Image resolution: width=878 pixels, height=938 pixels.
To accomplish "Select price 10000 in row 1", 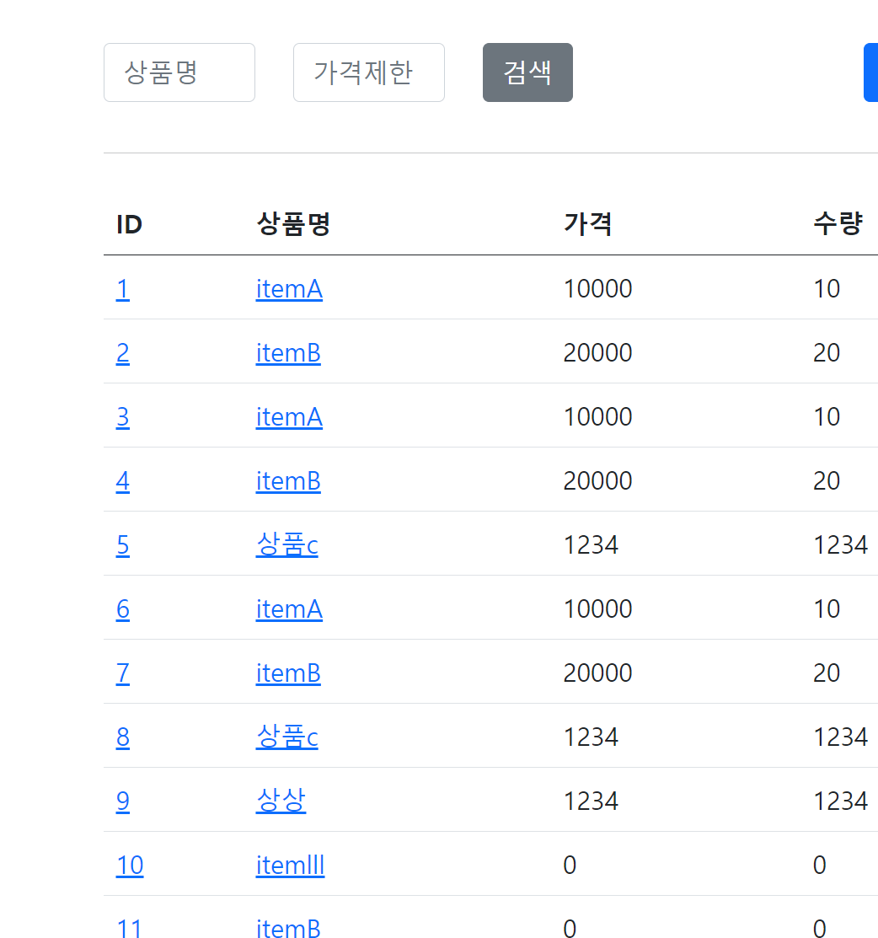I will coord(598,289).
